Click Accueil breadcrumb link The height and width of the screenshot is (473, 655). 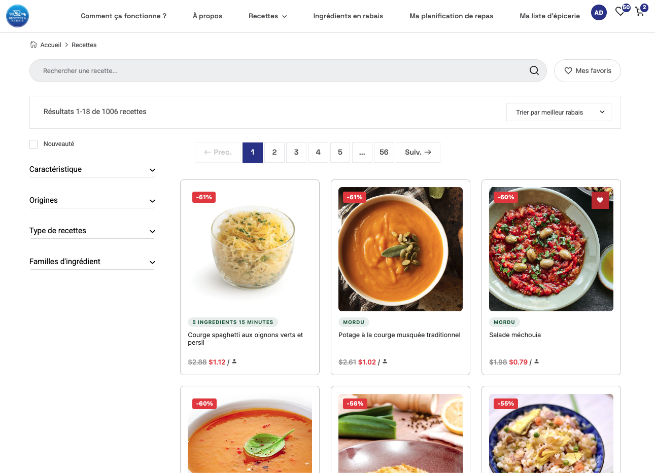coord(51,45)
